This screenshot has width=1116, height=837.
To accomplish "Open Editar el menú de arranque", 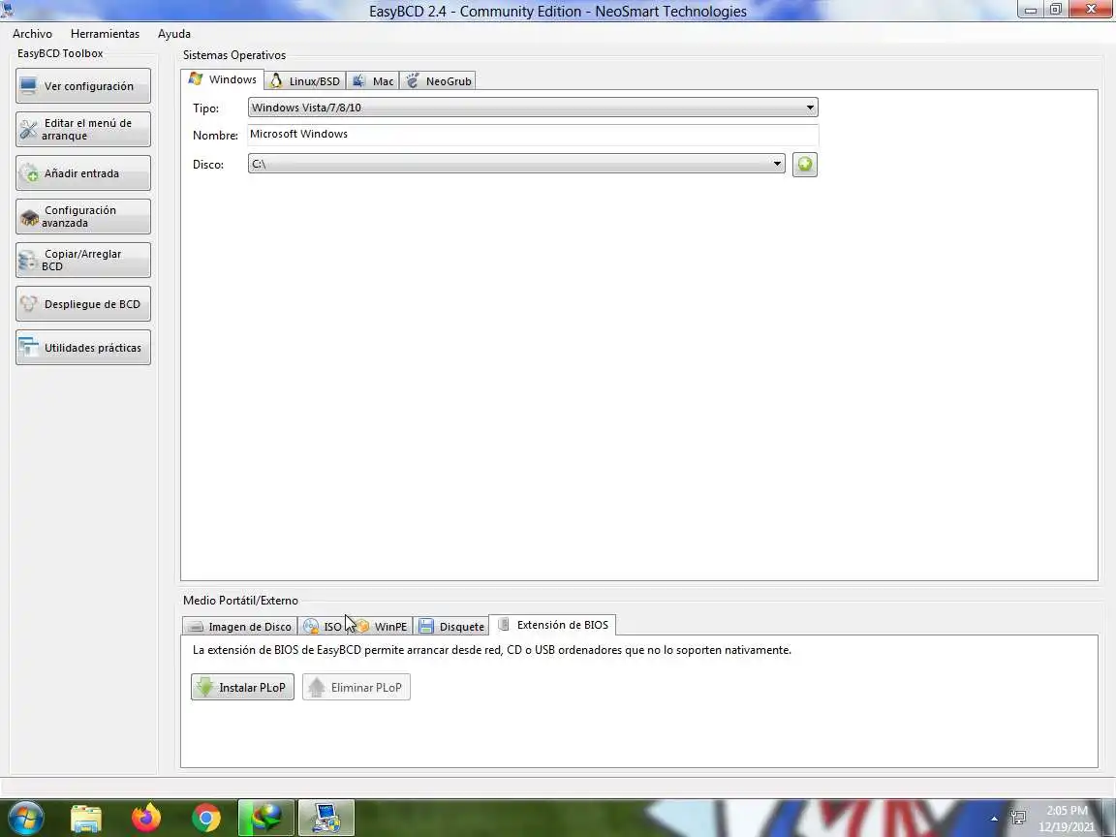I will coord(83,130).
